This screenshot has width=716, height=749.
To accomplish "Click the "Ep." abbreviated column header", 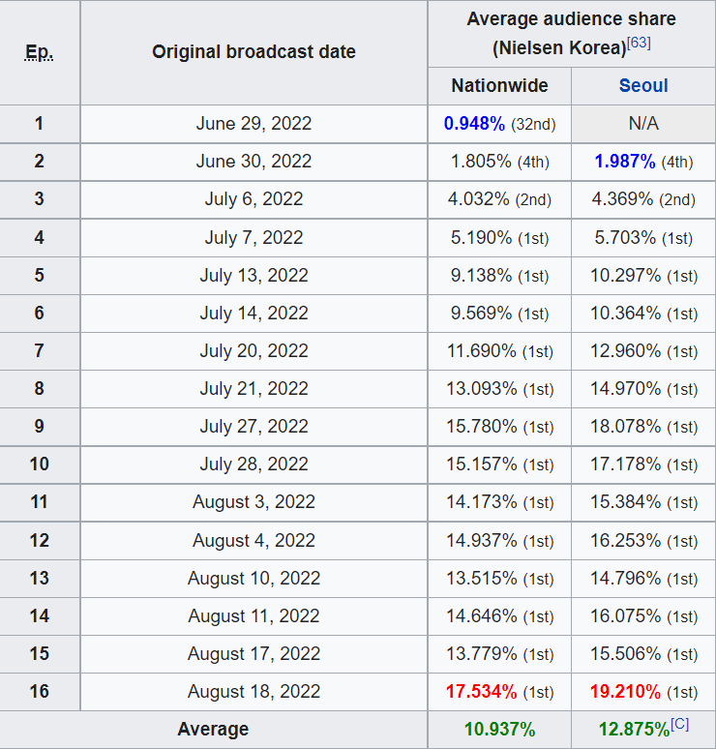I will click(39, 51).
